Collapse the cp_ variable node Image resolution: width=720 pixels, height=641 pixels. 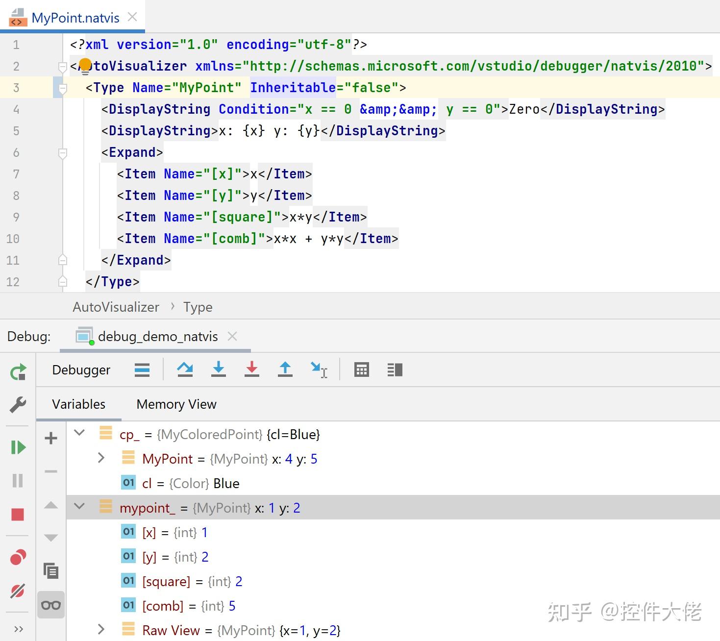coord(79,433)
